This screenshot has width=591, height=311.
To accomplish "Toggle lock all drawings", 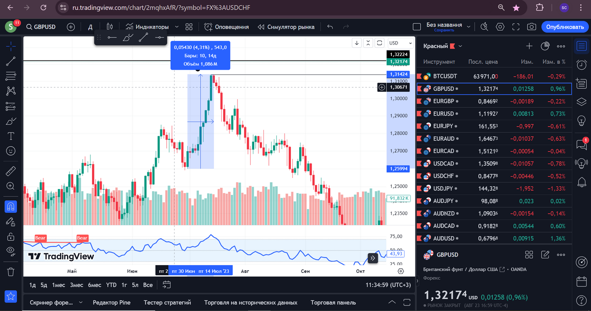I will pos(11,237).
